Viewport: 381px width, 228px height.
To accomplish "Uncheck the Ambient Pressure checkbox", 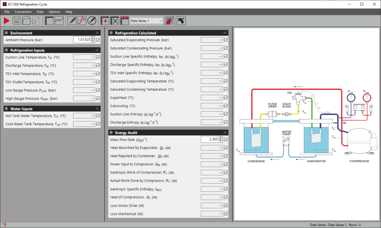I will click(x=98, y=40).
